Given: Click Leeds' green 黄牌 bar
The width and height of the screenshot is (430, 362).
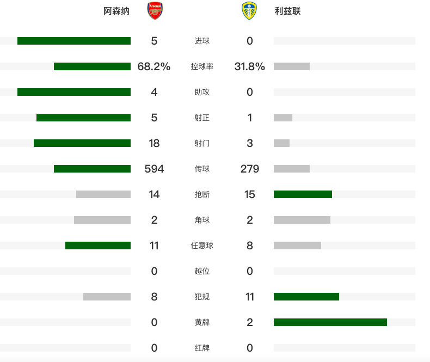Looking at the screenshot, I should tap(330, 322).
